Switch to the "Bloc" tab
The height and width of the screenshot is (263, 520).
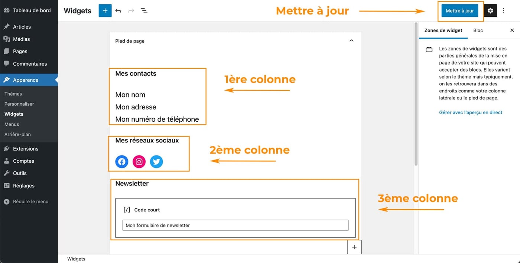pyautogui.click(x=478, y=30)
